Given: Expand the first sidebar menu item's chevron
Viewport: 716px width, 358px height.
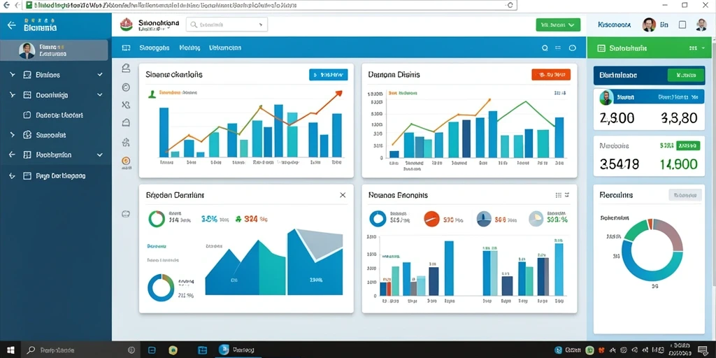Looking at the screenshot, I should click(100, 74).
